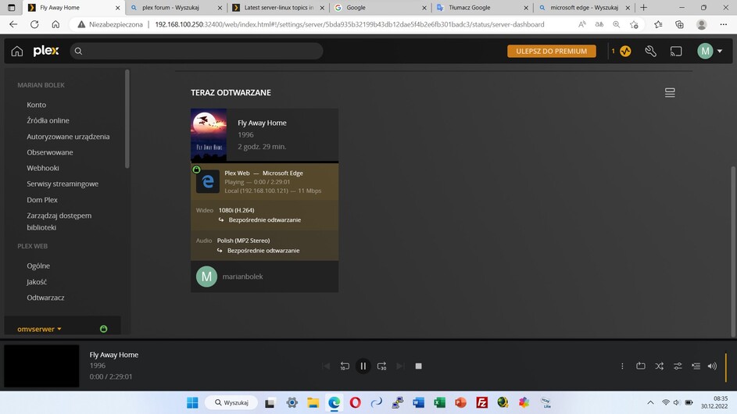This screenshot has width=737, height=414.
Task: Click the mini player video thumbnail
Action: coord(42,366)
